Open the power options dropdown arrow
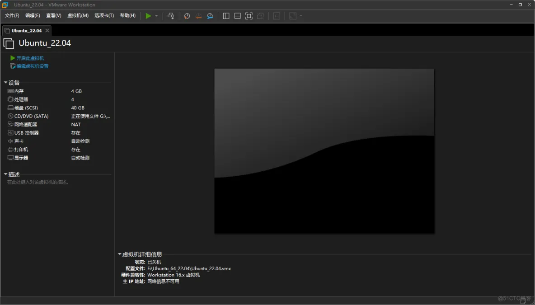Image resolution: width=535 pixels, height=305 pixels. point(155,16)
